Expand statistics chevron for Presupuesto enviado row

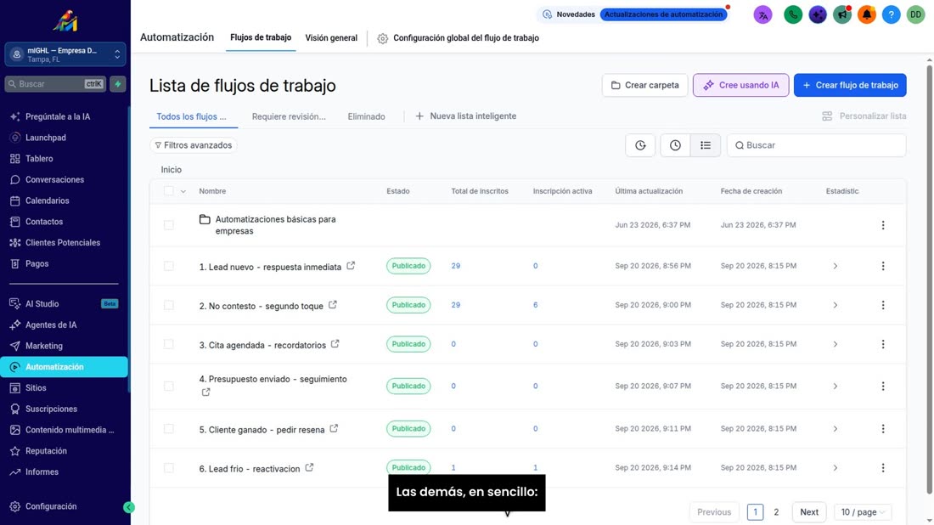[836, 387]
